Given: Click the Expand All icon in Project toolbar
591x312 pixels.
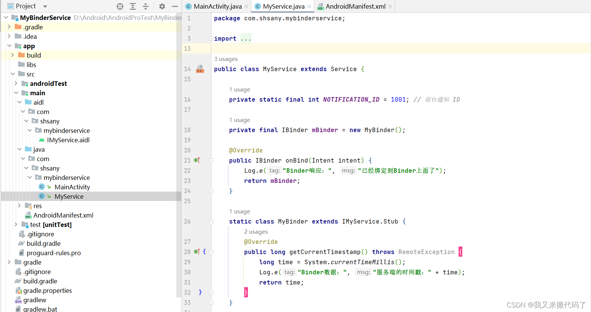Looking at the screenshot, I should pyautogui.click(x=133, y=6).
